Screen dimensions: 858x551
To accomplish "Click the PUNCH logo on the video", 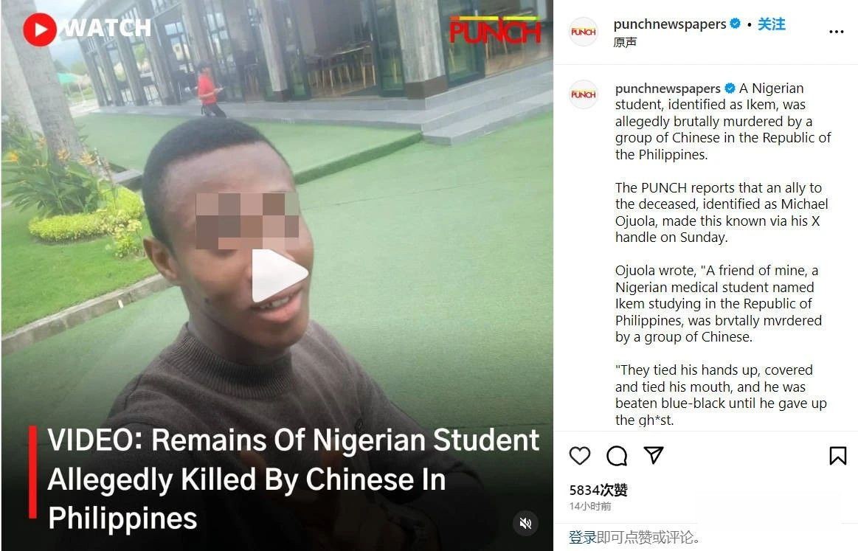I will pyautogui.click(x=495, y=30).
